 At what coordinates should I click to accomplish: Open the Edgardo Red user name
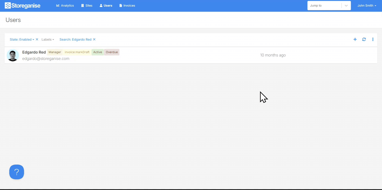34,52
